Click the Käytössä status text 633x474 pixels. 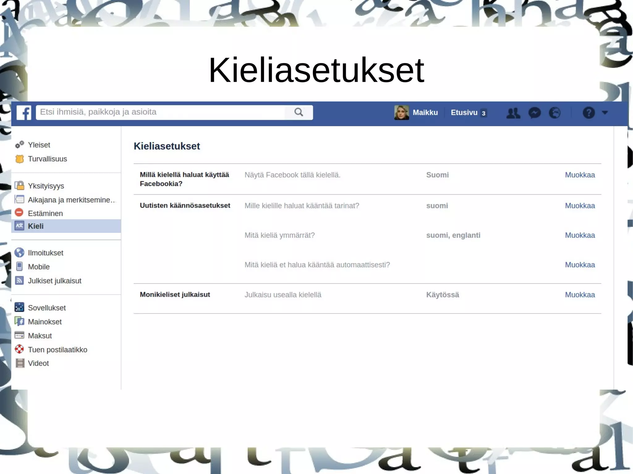443,295
